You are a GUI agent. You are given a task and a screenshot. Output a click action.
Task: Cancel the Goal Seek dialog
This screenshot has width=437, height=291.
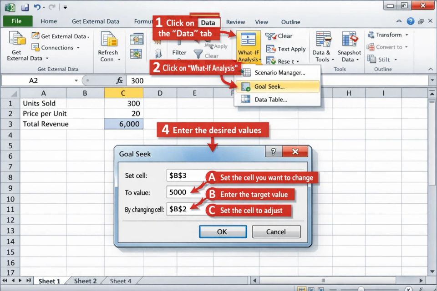coord(276,231)
